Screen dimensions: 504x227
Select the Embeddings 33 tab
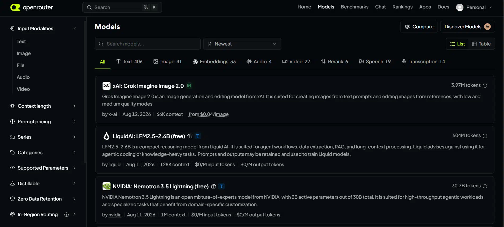tap(214, 62)
